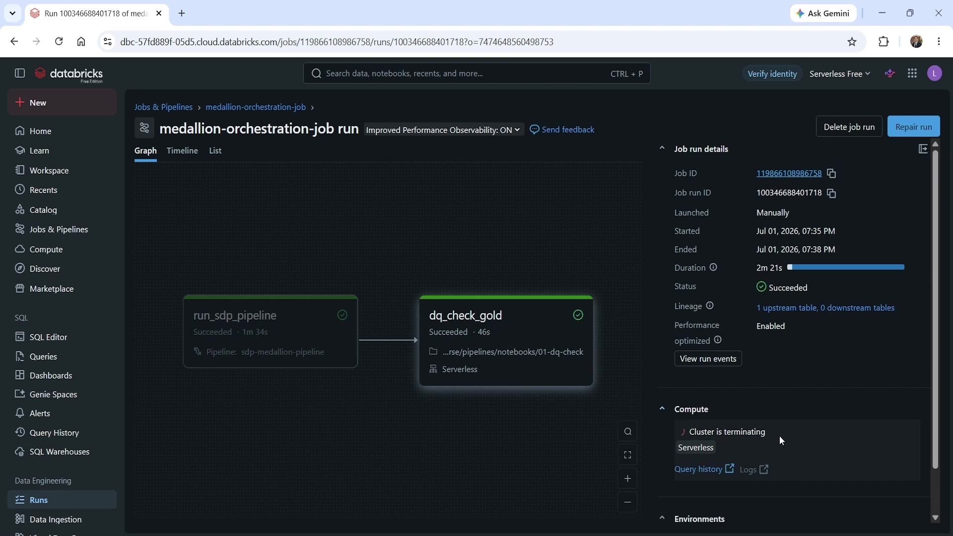Reload the page in browser
The width and height of the screenshot is (953, 536).
point(59,42)
